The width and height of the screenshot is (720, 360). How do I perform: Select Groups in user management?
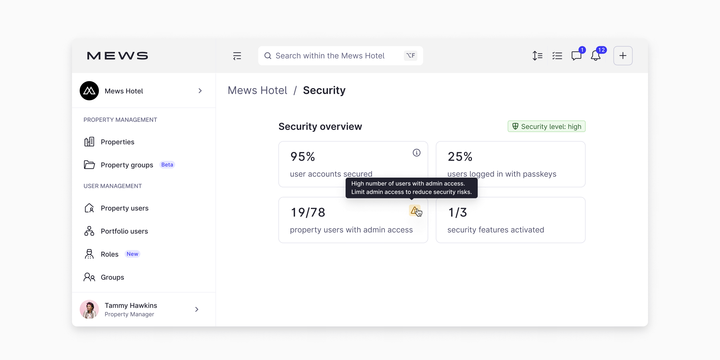(x=112, y=277)
